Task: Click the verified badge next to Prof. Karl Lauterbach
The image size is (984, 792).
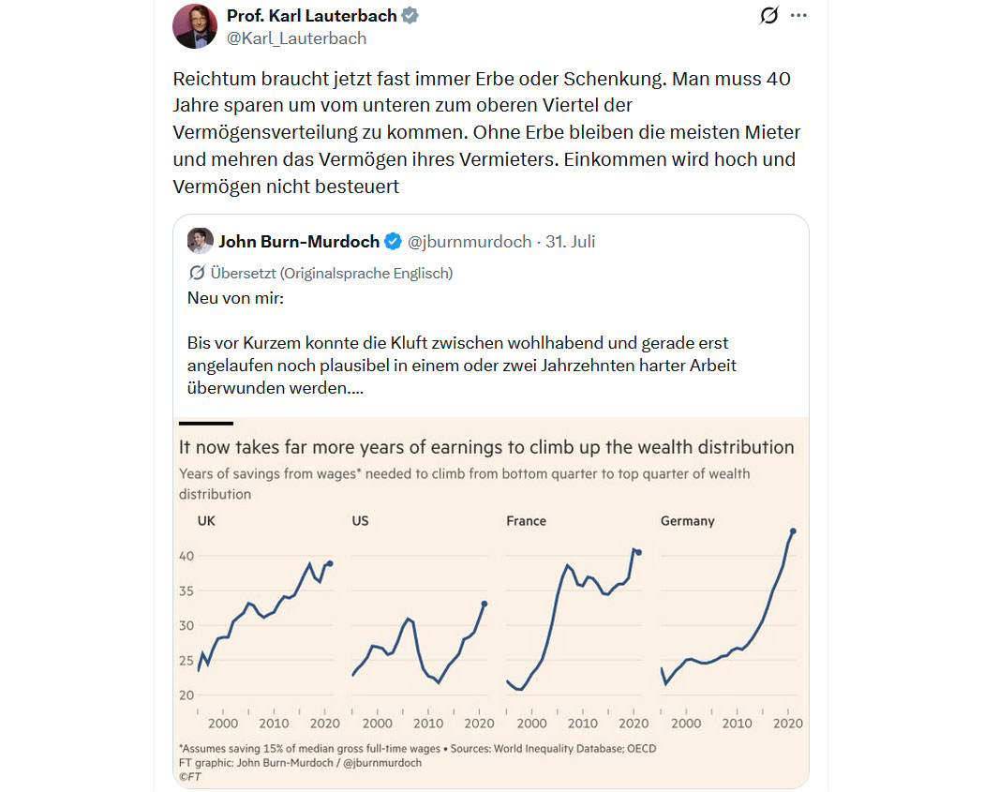Action: tap(410, 15)
